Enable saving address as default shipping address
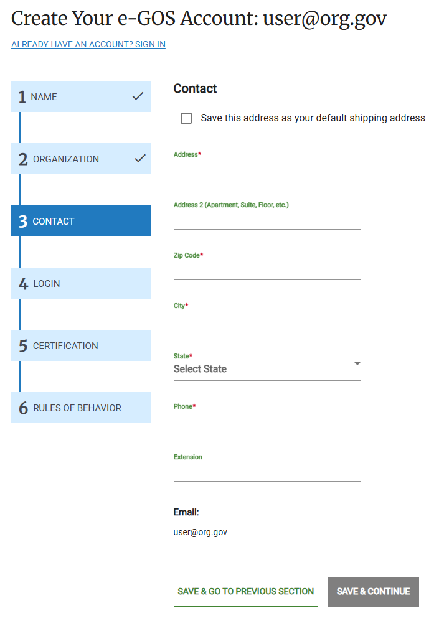 tap(186, 118)
